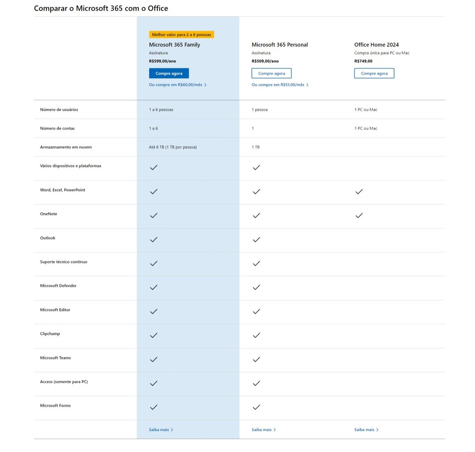This screenshot has width=475, height=452.
Task: Click the Family checkmark for Suporte técnico contínuo
Action: pyautogui.click(x=153, y=264)
